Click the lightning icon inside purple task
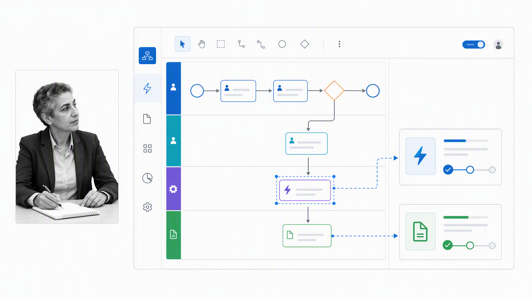 (287, 190)
